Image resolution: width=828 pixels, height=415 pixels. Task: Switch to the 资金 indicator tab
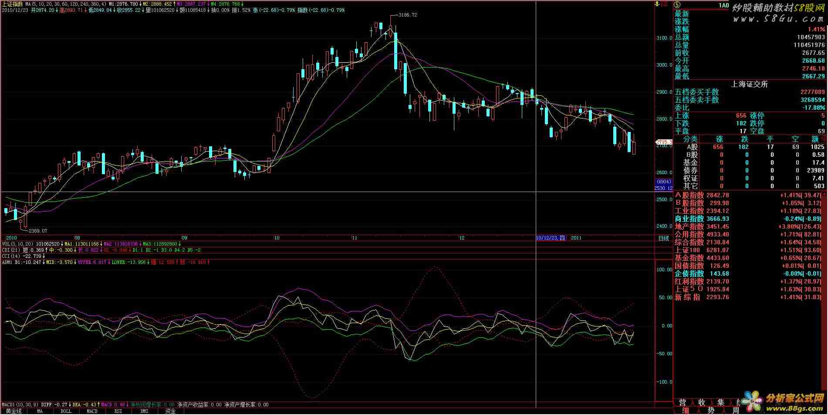170,411
